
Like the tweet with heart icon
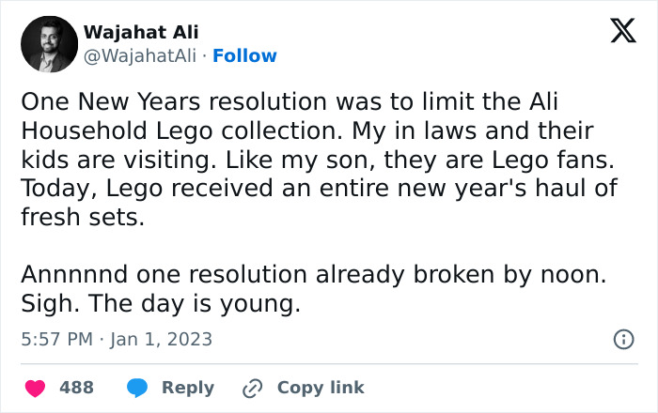(x=36, y=388)
